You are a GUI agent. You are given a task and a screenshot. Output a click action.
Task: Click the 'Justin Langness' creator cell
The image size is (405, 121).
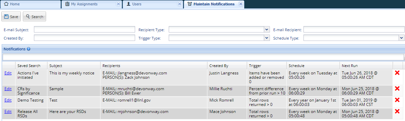coord(227,77)
